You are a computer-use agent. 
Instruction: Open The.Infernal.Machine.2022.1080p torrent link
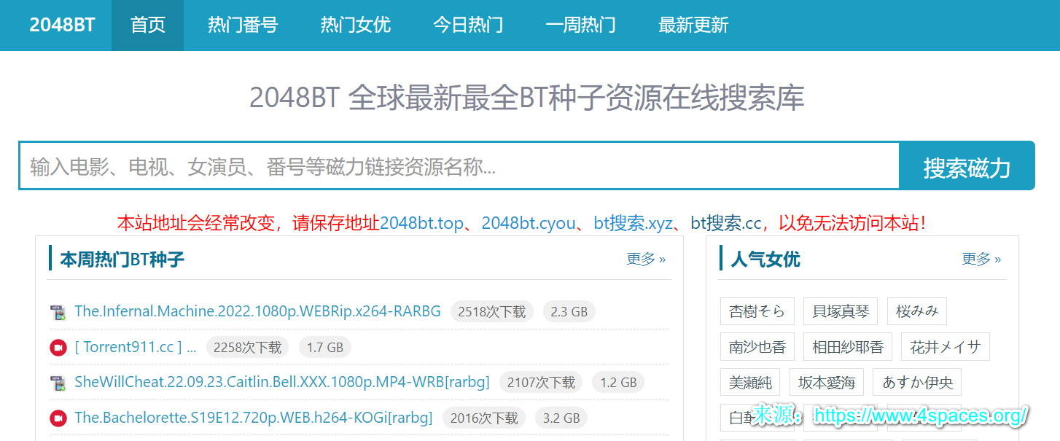(257, 311)
